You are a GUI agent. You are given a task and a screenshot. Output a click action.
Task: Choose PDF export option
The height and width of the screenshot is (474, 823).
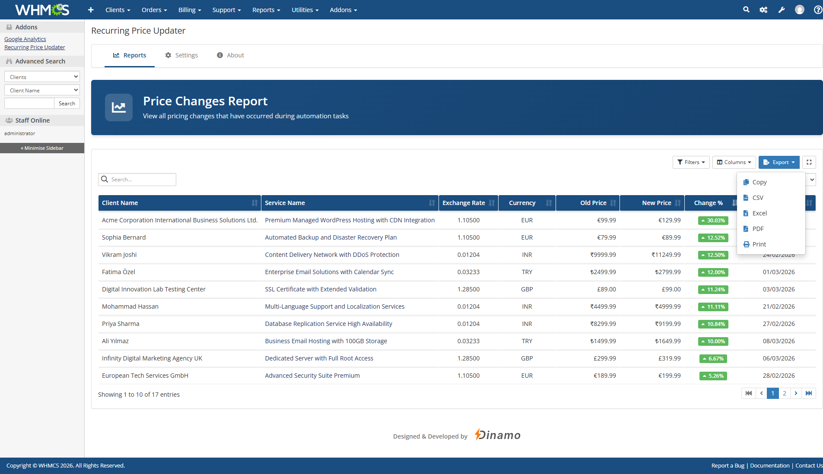pos(758,229)
